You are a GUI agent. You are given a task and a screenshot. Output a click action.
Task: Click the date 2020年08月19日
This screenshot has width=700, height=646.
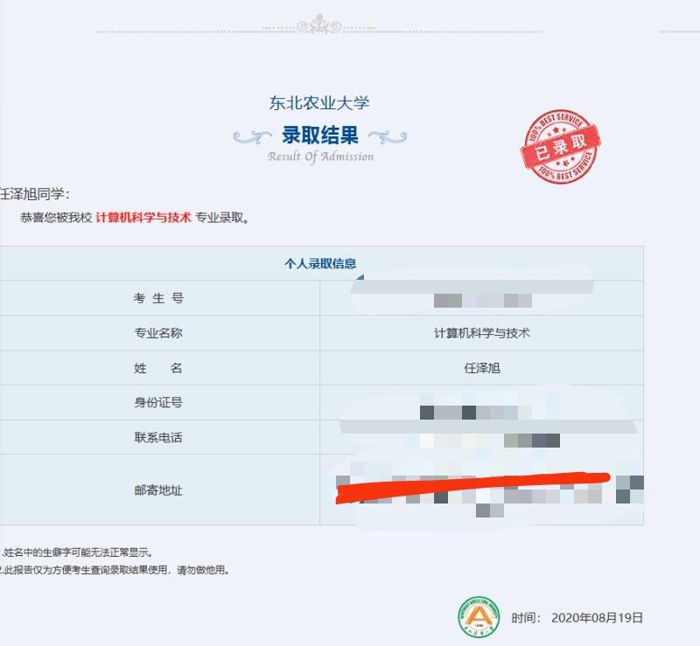point(597,618)
